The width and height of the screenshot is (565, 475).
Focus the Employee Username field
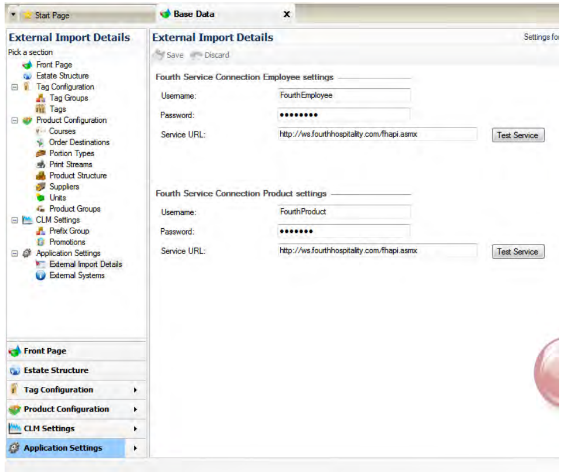point(344,96)
